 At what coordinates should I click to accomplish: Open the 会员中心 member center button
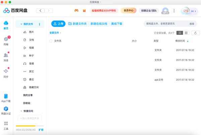(x=128, y=10)
